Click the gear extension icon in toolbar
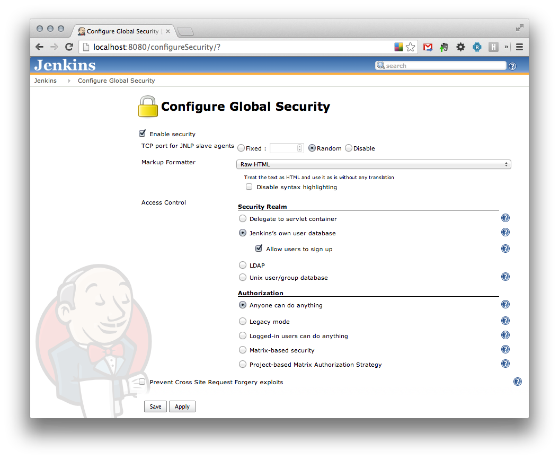The image size is (559, 460). click(460, 47)
